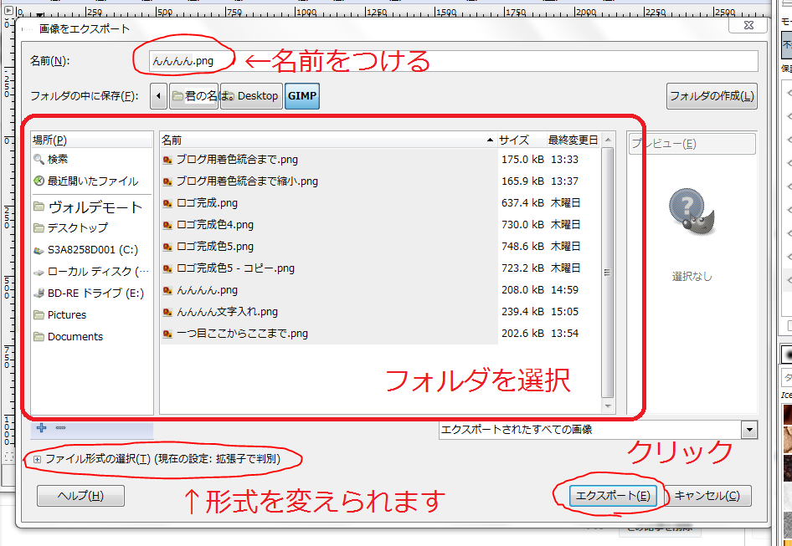
Task: Open 最近開いたファイル in places
Action: tap(92, 181)
